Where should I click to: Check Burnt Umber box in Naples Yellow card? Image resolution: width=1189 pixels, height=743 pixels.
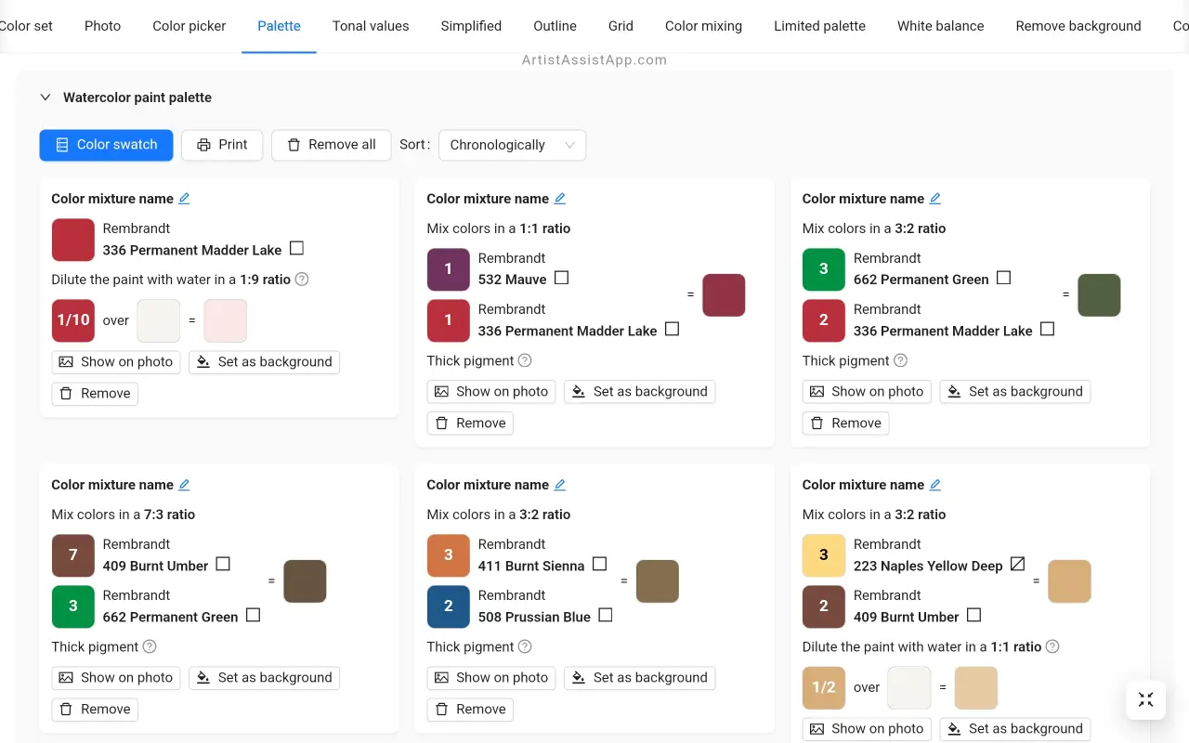coord(973,615)
